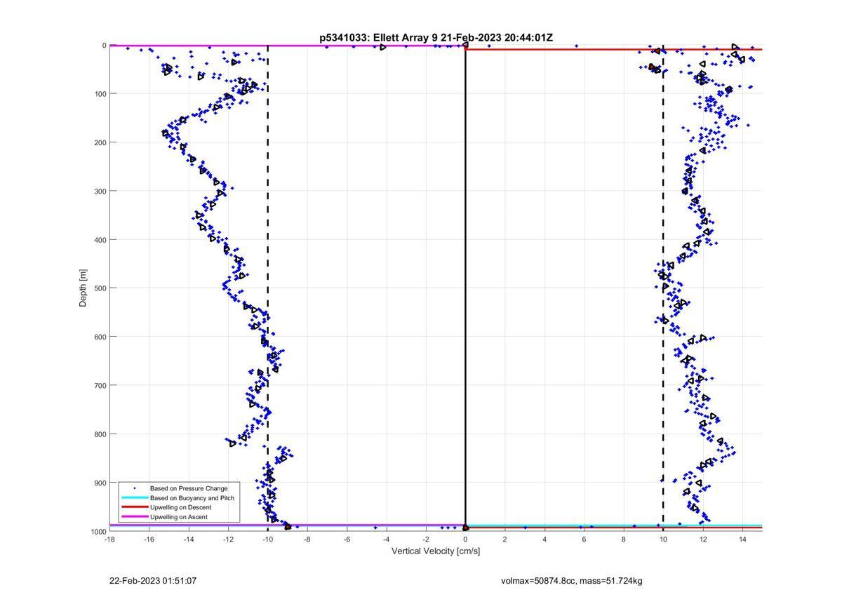Viewport: 842px width, 597px height.
Task: Click x-axis tick label '-14'
Action: click(x=189, y=539)
